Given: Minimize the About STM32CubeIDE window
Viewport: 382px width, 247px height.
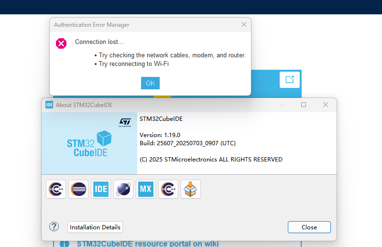Looking at the screenshot, I should coord(282,105).
